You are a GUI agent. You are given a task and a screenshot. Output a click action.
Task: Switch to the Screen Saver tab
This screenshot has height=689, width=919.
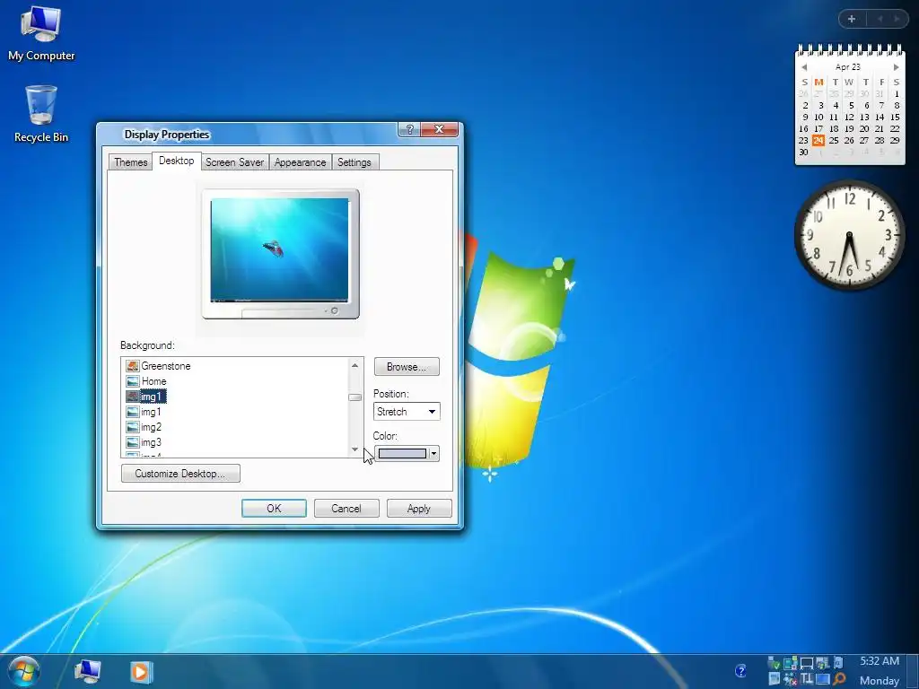234,162
